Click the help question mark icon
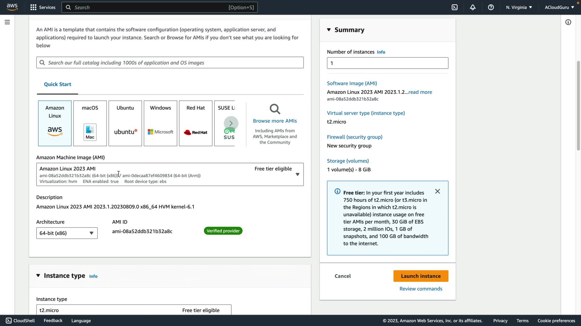This screenshot has width=581, height=326. click(x=491, y=7)
